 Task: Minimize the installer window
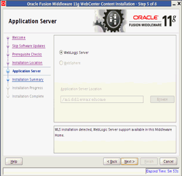[x=174, y=5]
